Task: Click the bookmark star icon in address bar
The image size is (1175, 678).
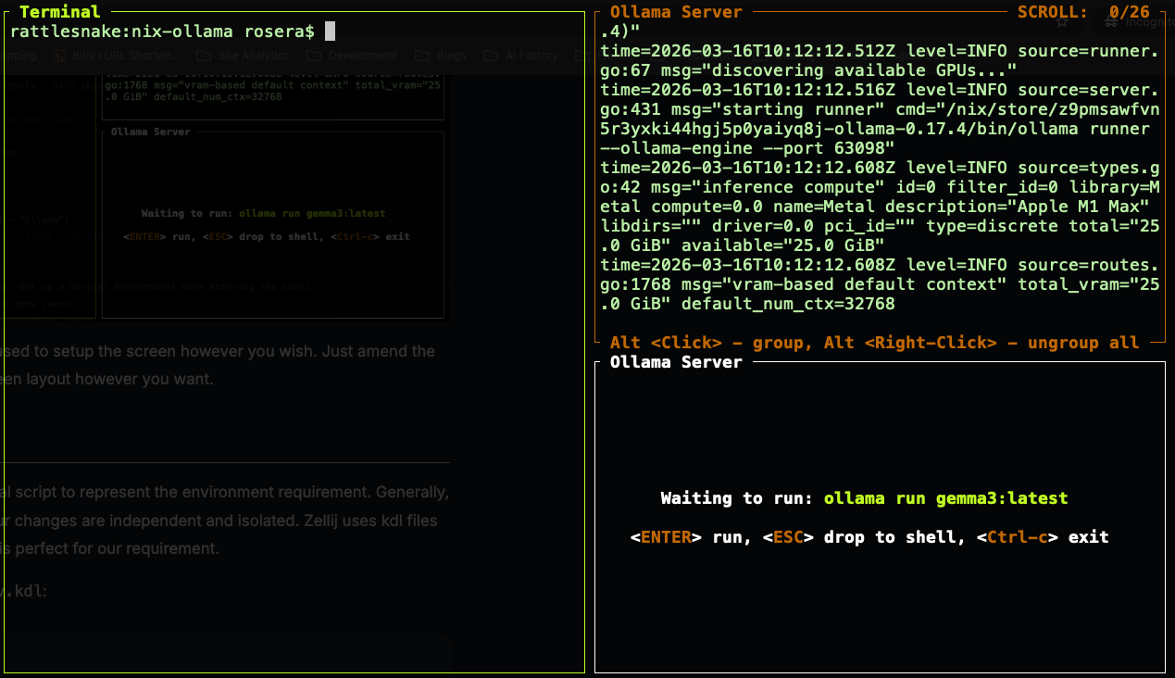Action: [1062, 22]
